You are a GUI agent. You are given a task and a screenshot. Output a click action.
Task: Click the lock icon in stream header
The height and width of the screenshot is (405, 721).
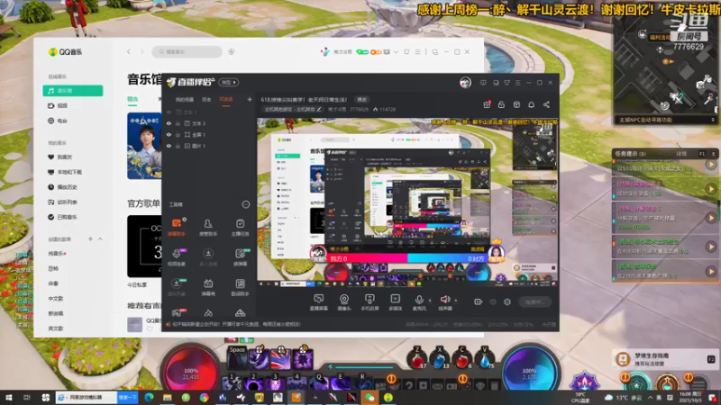pyautogui.click(x=501, y=104)
